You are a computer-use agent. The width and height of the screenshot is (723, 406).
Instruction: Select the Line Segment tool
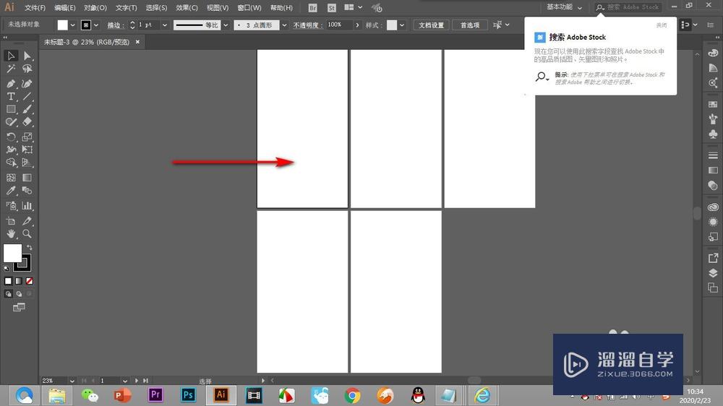27,96
